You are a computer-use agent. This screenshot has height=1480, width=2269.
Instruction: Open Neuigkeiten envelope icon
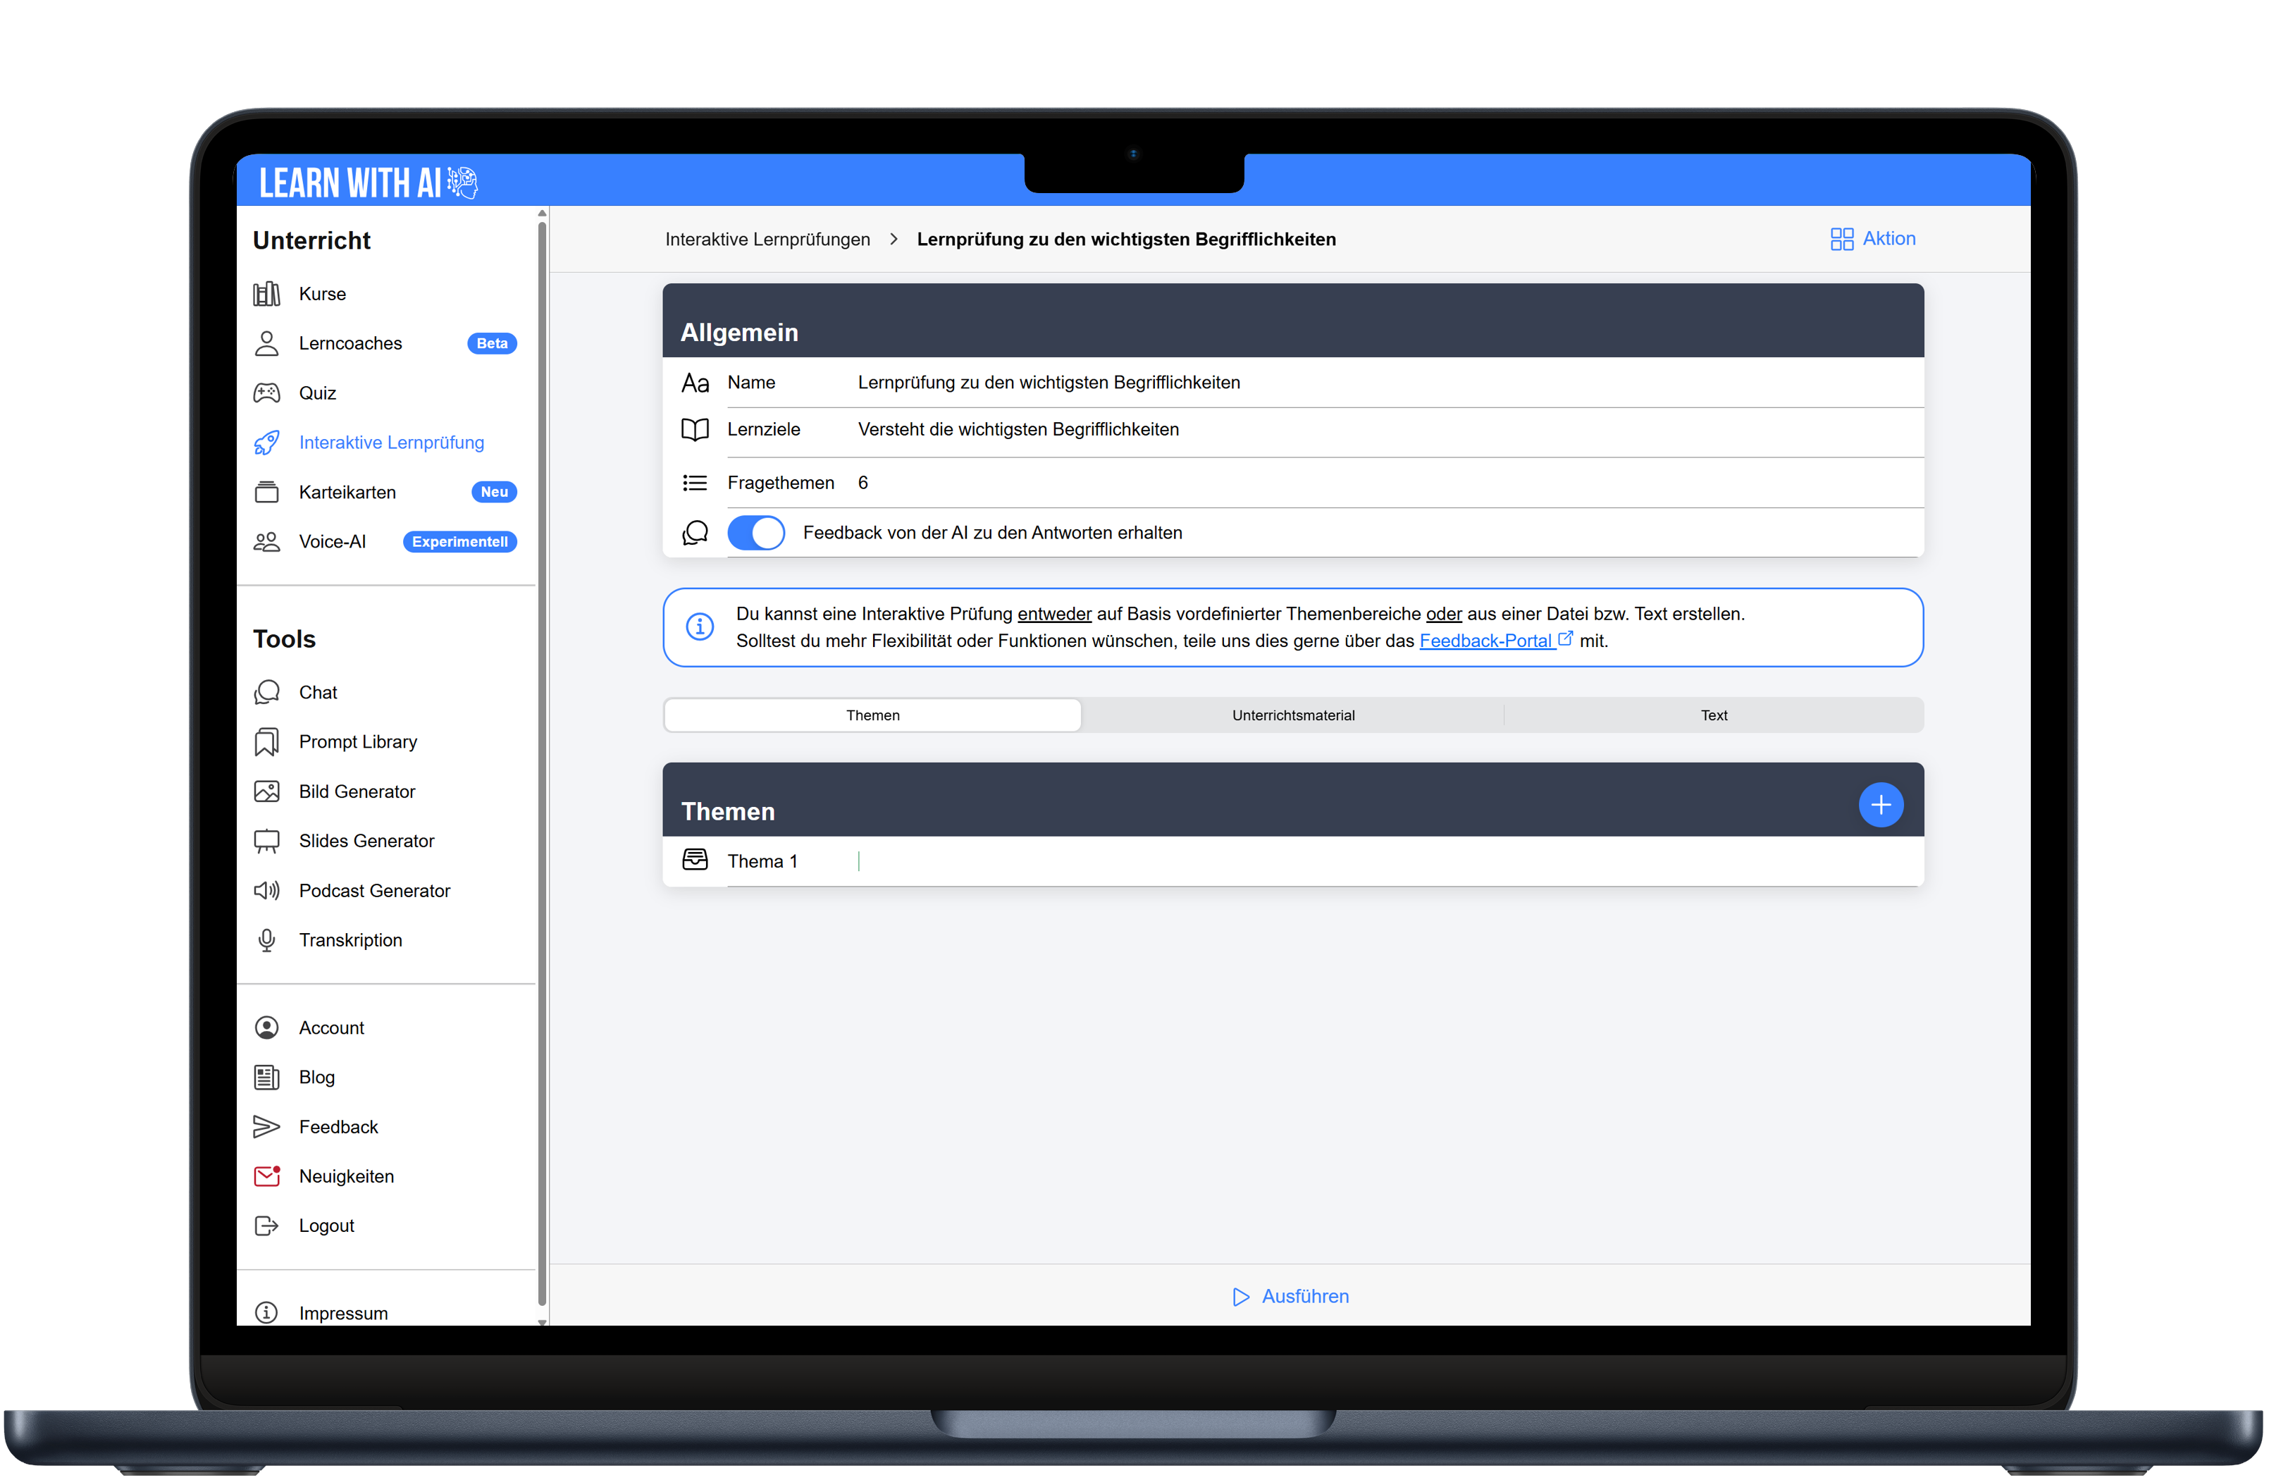pos(266,1176)
